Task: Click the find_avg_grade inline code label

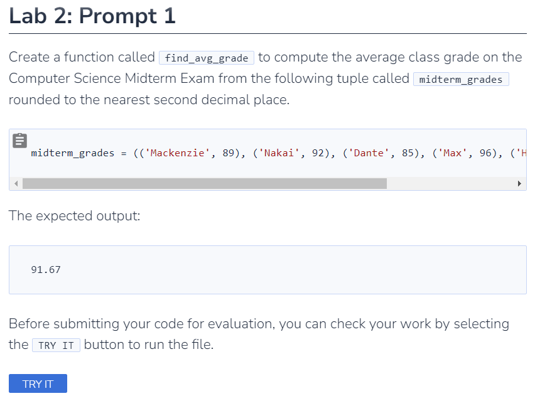Action: (x=207, y=58)
